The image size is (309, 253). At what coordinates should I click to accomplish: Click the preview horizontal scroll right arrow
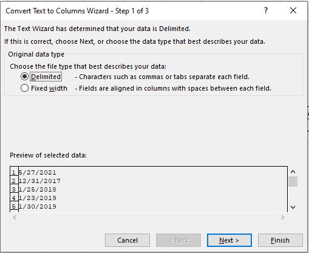tap(283, 218)
